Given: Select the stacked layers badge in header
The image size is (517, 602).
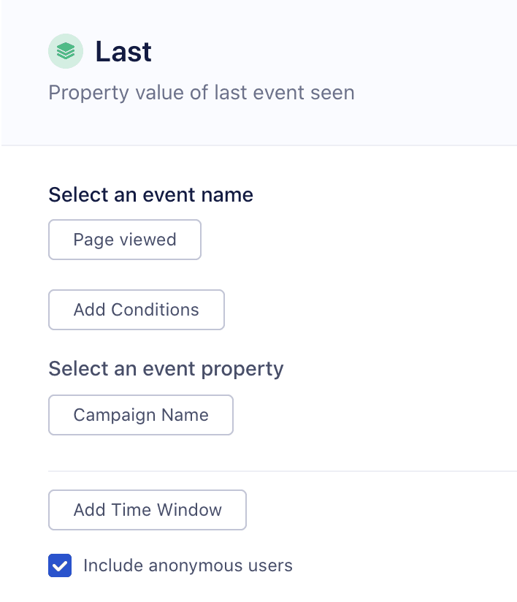Looking at the screenshot, I should point(66,51).
